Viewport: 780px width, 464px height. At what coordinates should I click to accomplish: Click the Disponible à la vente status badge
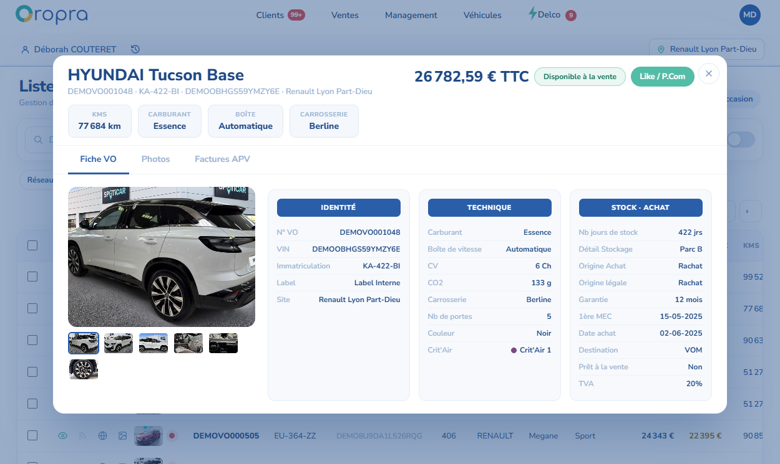point(580,77)
